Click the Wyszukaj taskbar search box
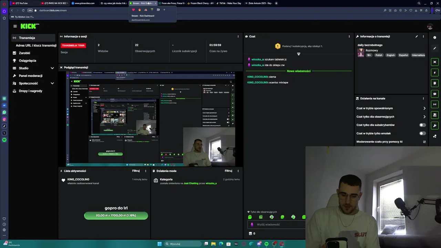The image size is (441, 248). point(182,244)
